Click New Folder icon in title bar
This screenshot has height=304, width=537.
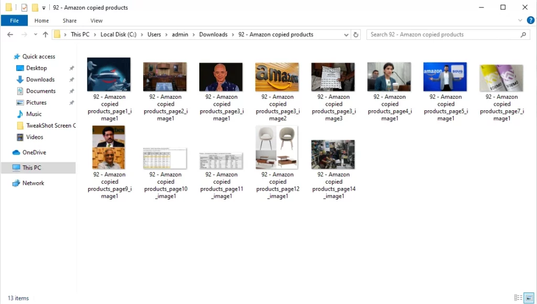tap(35, 7)
